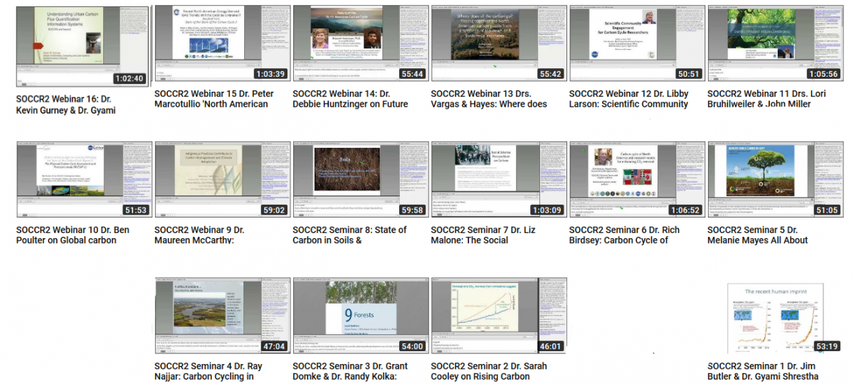Click the 47:04 duration badge
Viewport: 854px width, 386px height.
click(x=273, y=347)
